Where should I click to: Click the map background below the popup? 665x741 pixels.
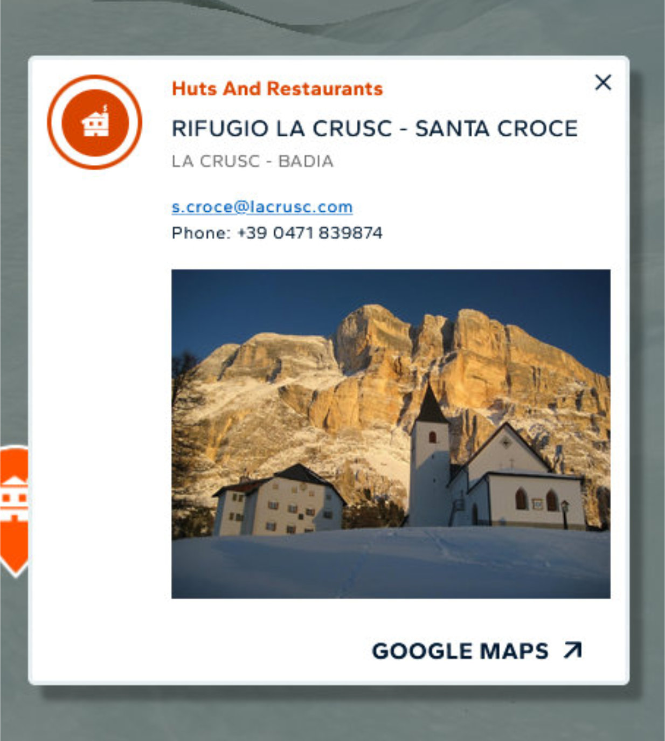pos(332,714)
